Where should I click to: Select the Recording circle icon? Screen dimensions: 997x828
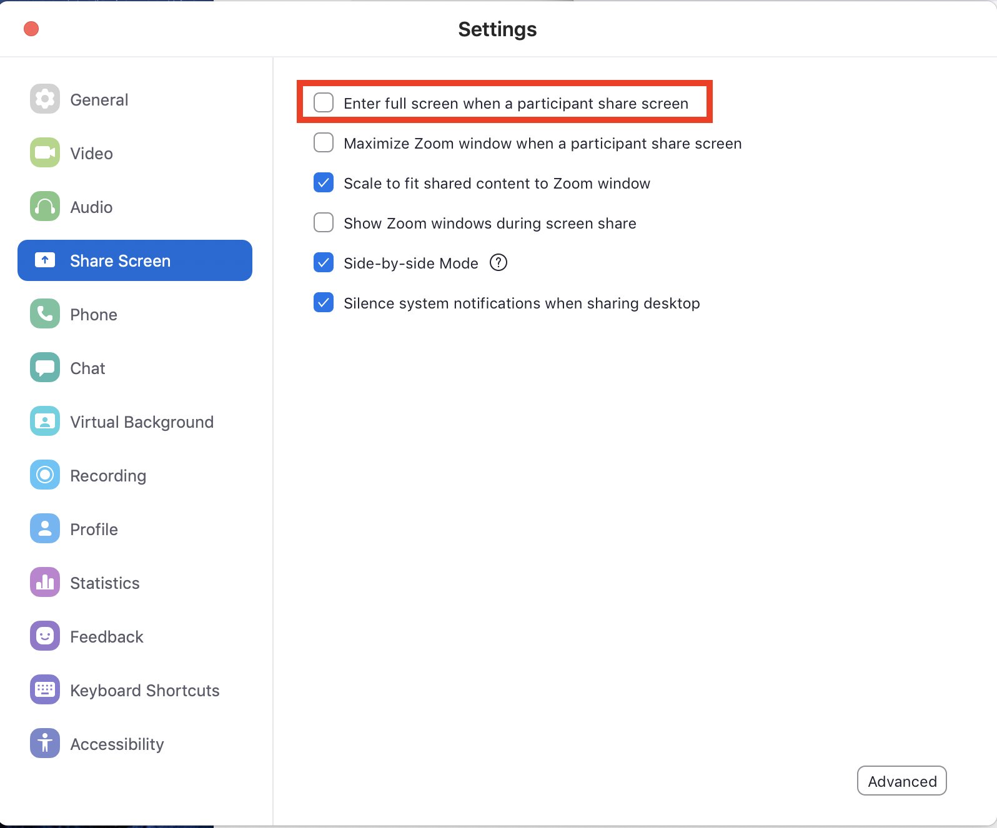click(x=45, y=475)
